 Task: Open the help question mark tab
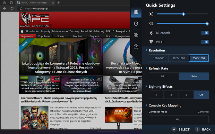pos(136,47)
